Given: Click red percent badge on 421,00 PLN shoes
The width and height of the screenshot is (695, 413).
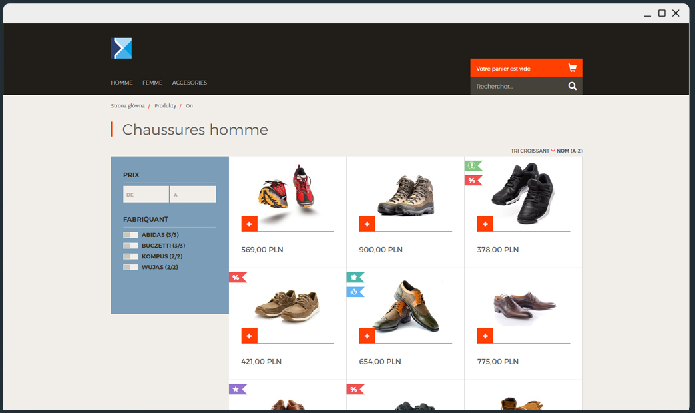Looking at the screenshot, I should point(238,278).
